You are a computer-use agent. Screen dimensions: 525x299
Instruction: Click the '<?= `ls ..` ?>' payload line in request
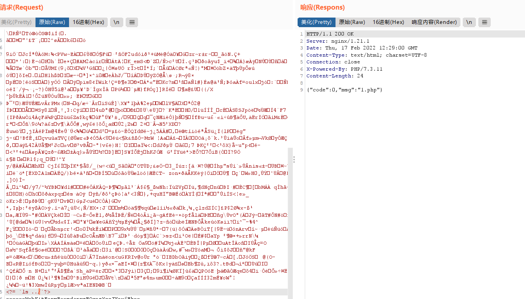pos(28,292)
